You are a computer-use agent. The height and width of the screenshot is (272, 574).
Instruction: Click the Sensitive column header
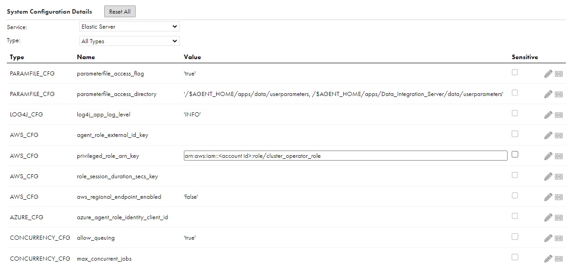pos(525,57)
